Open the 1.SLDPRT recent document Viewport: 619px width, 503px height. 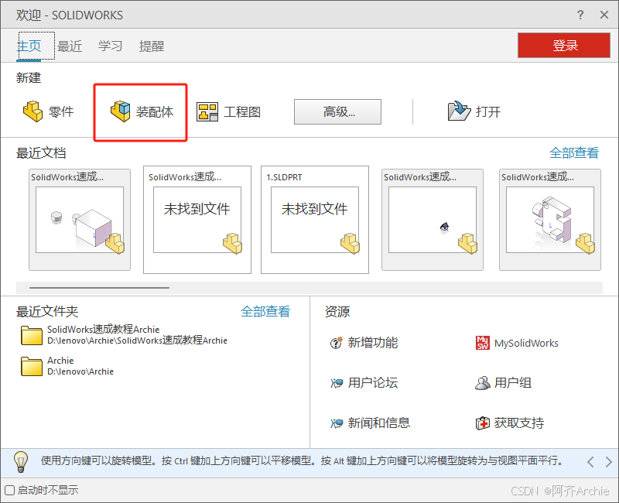coord(315,220)
